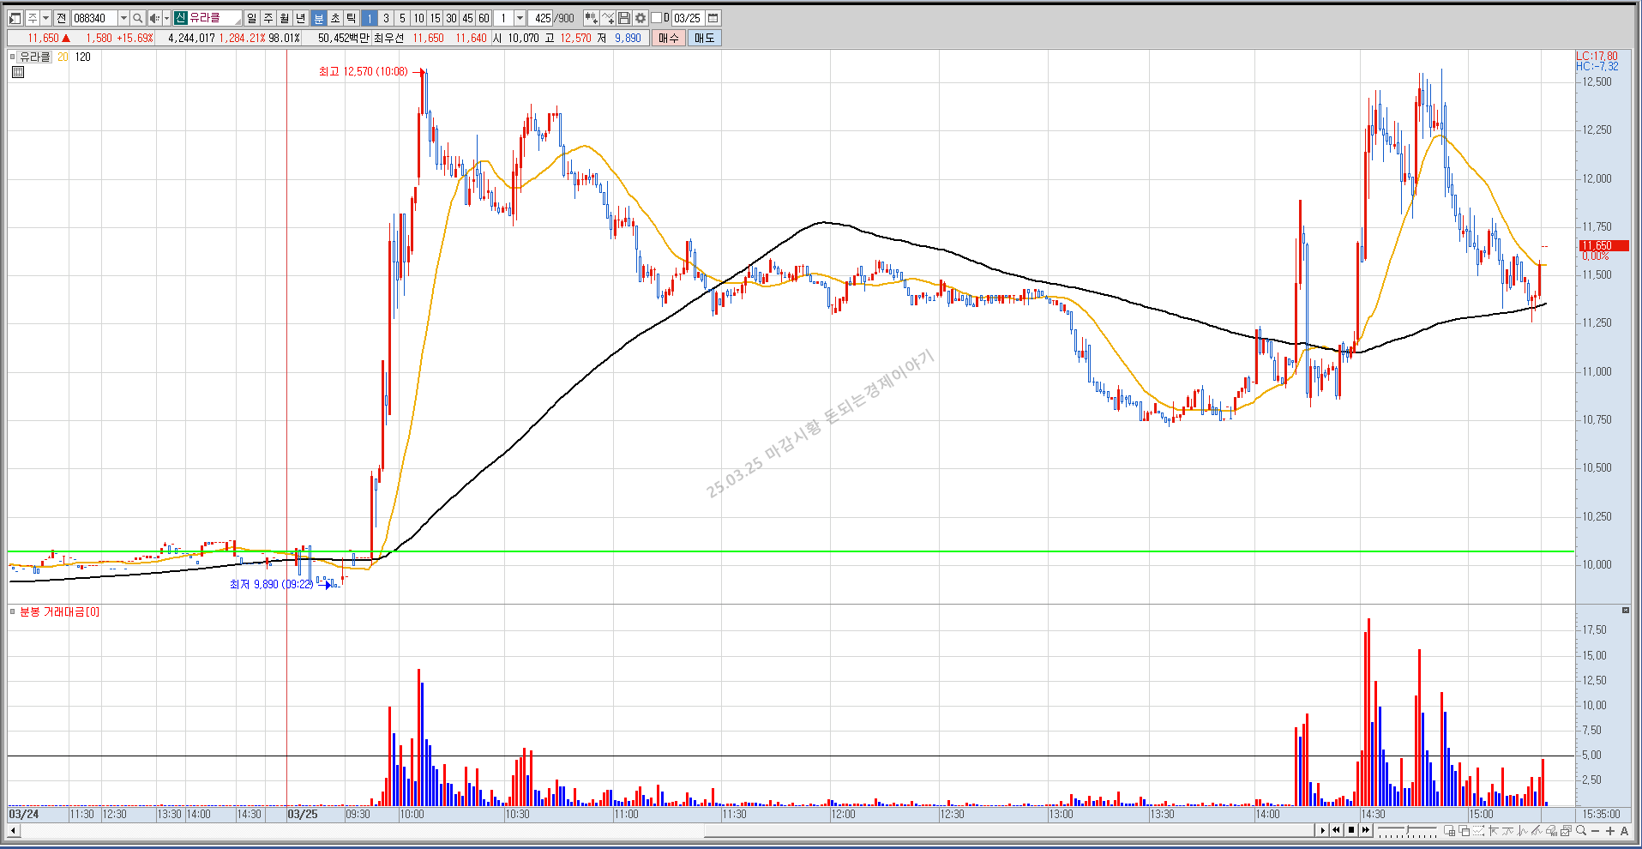Click the fast-forward button in bottom bar
The height and width of the screenshot is (849, 1642).
coord(1366,830)
